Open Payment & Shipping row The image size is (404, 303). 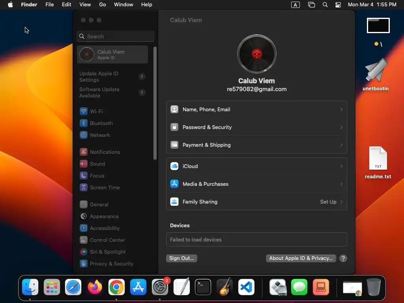click(x=256, y=145)
